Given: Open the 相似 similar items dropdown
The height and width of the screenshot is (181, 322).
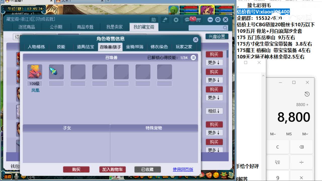Looking at the screenshot, I should click(x=214, y=111).
